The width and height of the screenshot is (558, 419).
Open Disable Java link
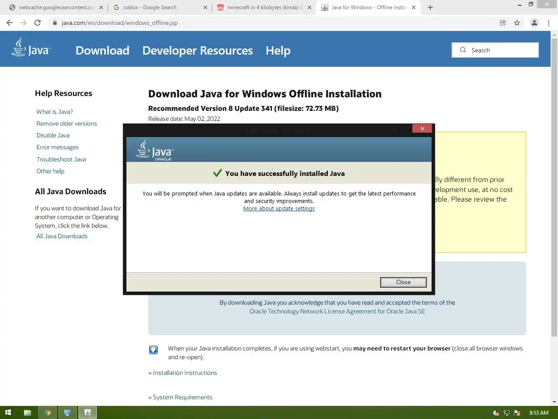pos(53,135)
